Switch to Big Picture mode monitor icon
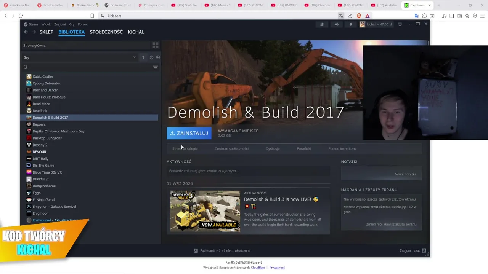Image resolution: width=488 pixels, height=274 pixels. pos(400,24)
